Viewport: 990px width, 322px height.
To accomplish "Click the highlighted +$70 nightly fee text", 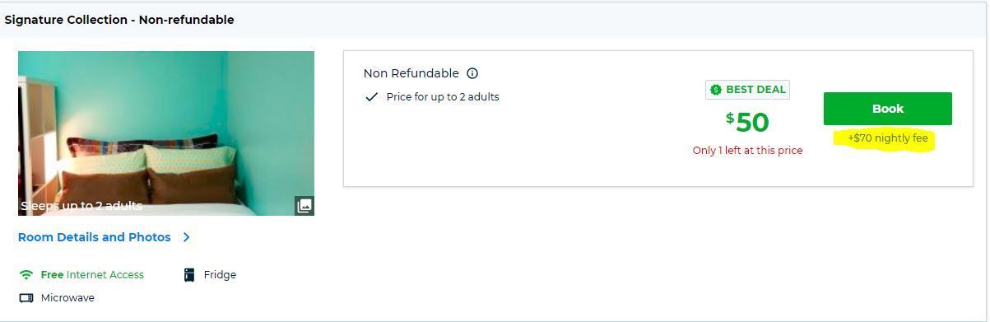I will coord(888,138).
